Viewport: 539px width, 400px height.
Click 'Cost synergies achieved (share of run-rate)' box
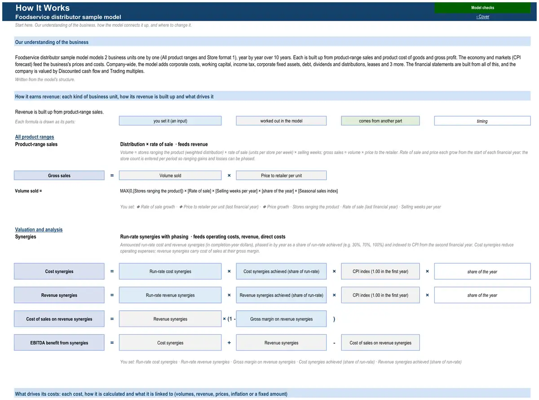tap(281, 271)
